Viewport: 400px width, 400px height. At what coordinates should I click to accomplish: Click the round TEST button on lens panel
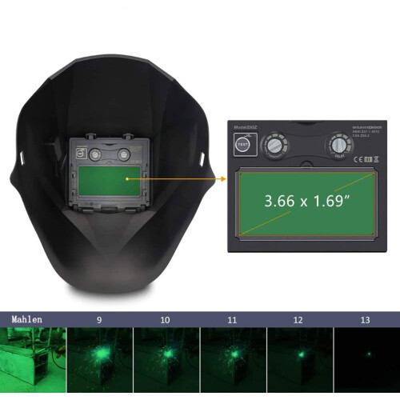[x=242, y=144]
